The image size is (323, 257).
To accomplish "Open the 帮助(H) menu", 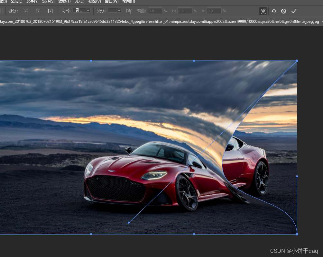I will (129, 1).
